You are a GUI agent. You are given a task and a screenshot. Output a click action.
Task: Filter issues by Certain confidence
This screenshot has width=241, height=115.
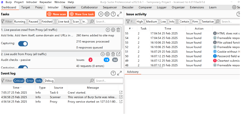[x=185, y=22]
